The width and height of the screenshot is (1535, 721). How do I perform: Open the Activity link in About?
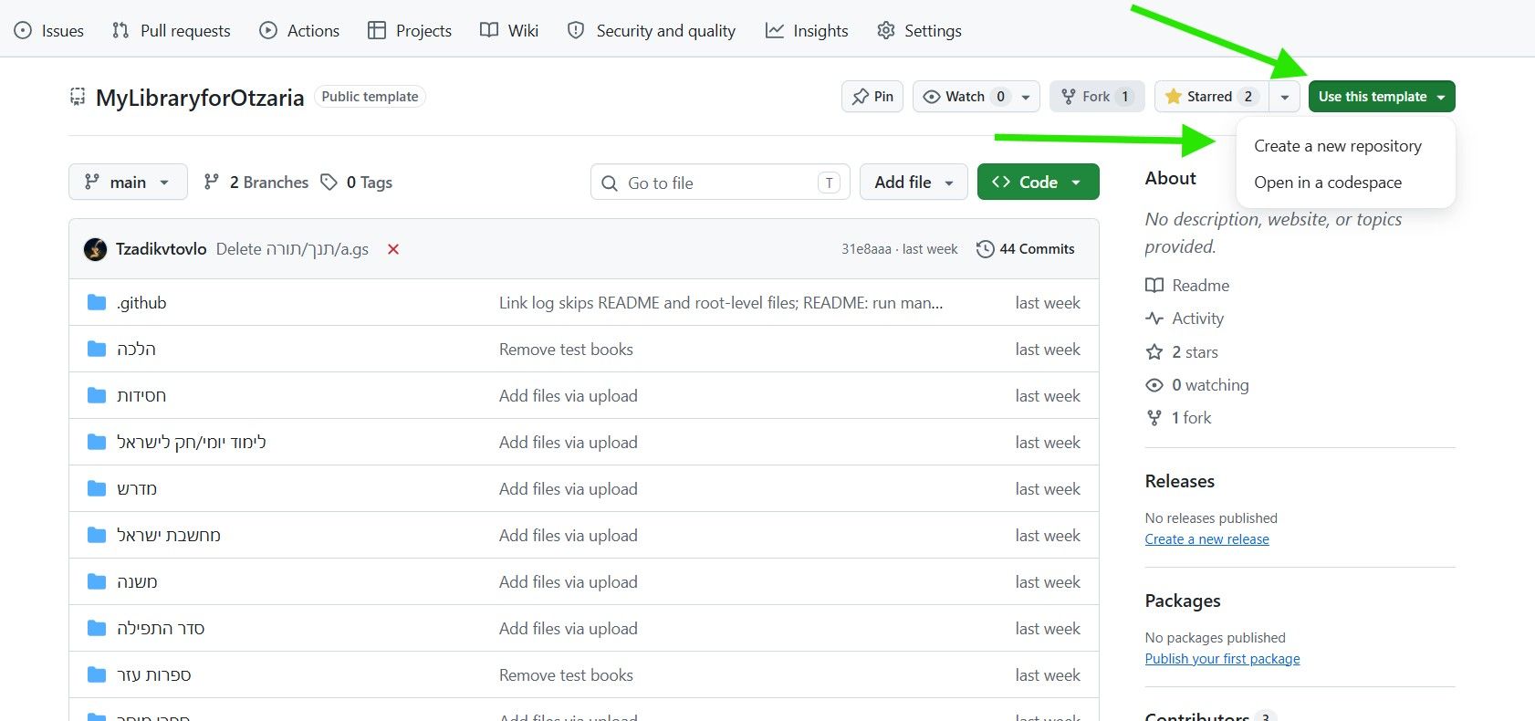tap(1185, 319)
